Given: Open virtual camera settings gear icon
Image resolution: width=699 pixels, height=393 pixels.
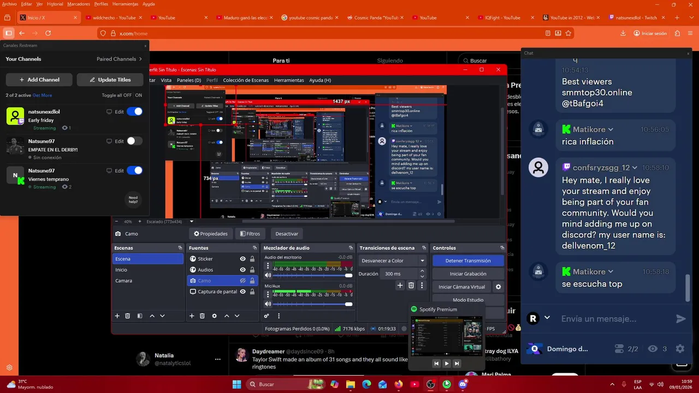Looking at the screenshot, I should pos(498,287).
